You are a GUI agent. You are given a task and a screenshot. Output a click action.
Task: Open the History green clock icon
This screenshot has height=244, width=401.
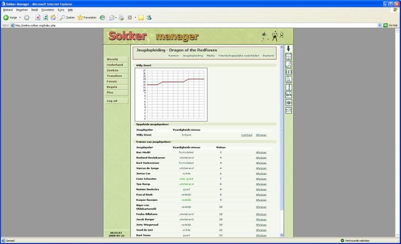pyautogui.click(x=102, y=18)
